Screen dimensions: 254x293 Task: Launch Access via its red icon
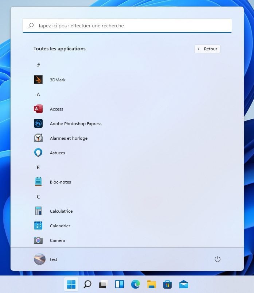(x=38, y=109)
